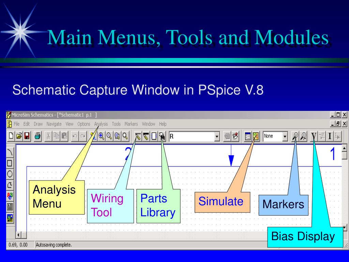Select the Draw Circle tool in left toolbar
This screenshot has width=349, height=262.
click(x=10, y=174)
